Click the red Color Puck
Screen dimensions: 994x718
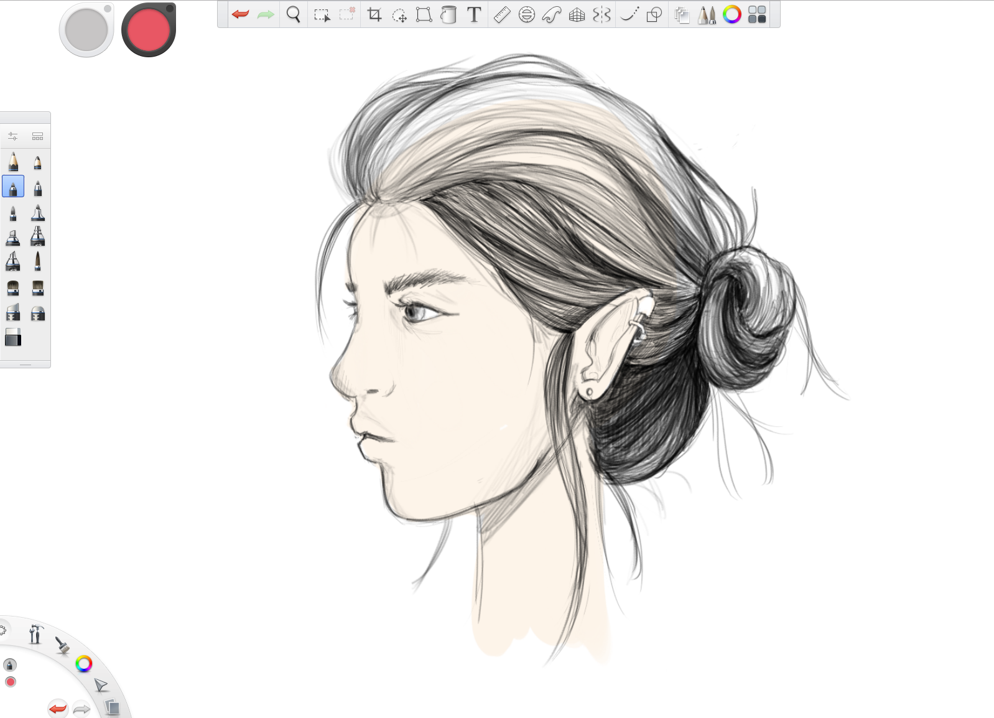(149, 30)
